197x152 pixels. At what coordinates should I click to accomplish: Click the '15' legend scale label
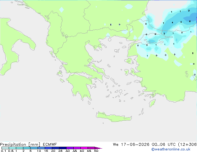[x=46, y=151]
